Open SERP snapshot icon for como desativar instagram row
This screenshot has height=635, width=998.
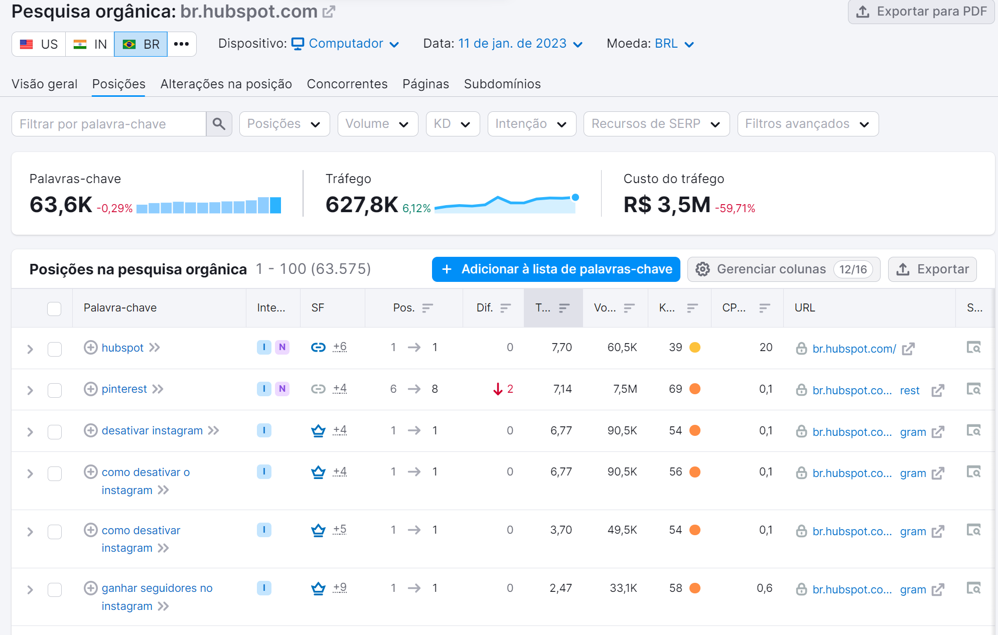(x=973, y=530)
